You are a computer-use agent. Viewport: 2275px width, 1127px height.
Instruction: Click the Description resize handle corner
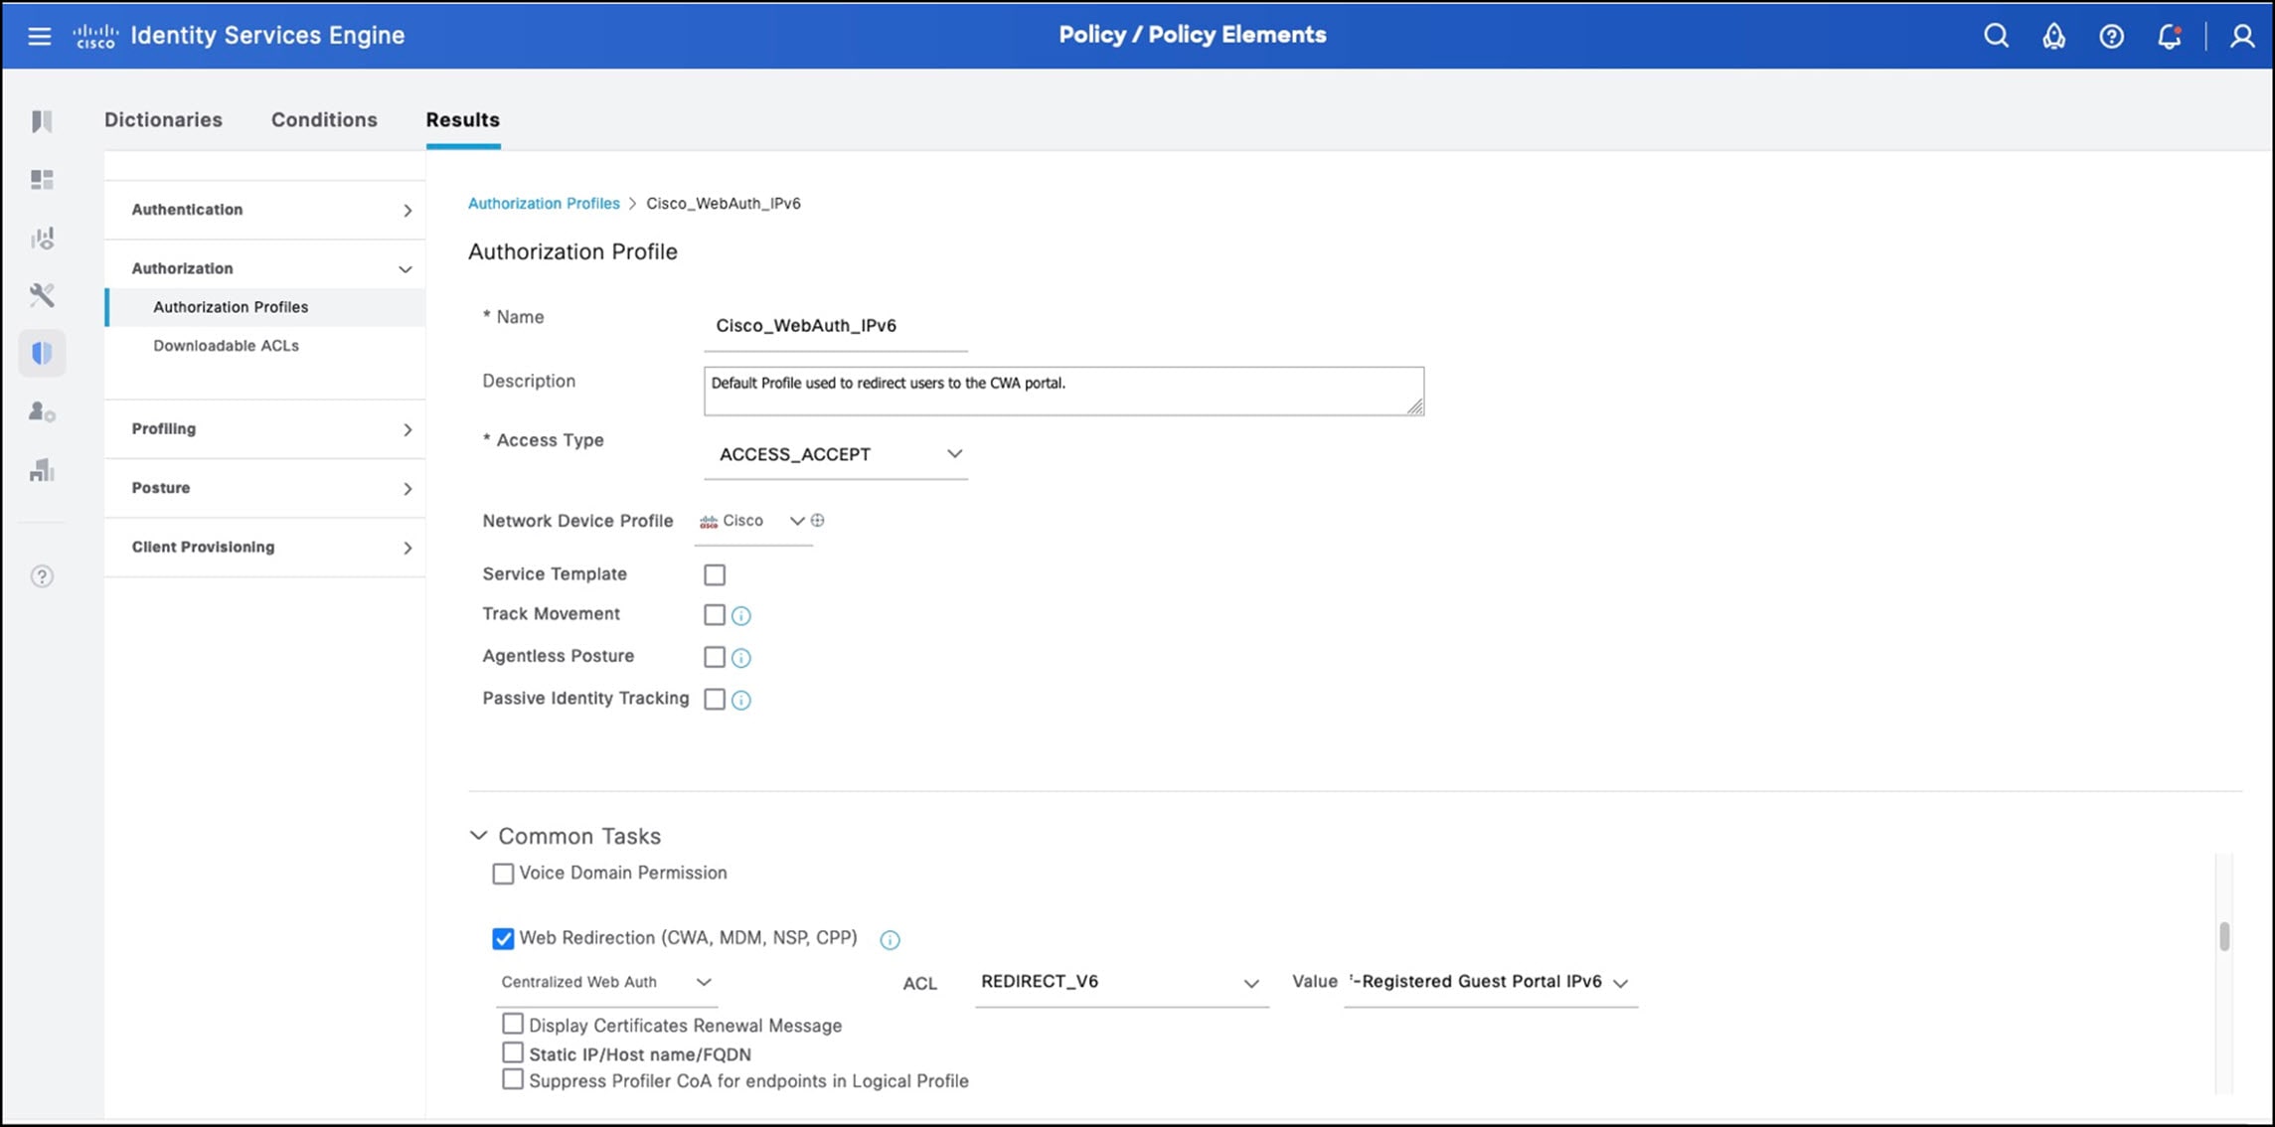coord(1415,406)
